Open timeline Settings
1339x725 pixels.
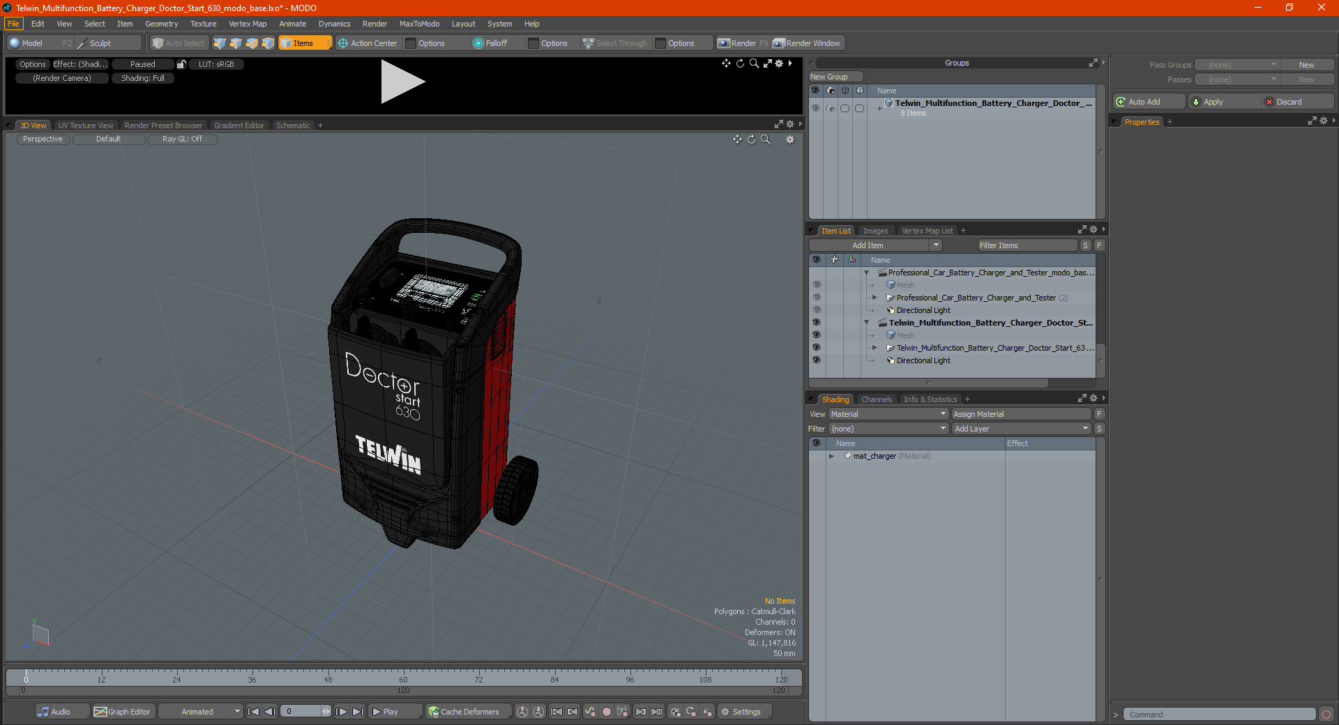(x=746, y=712)
